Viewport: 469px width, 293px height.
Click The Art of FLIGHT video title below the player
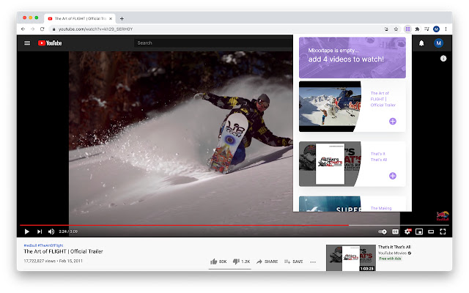[64, 251]
